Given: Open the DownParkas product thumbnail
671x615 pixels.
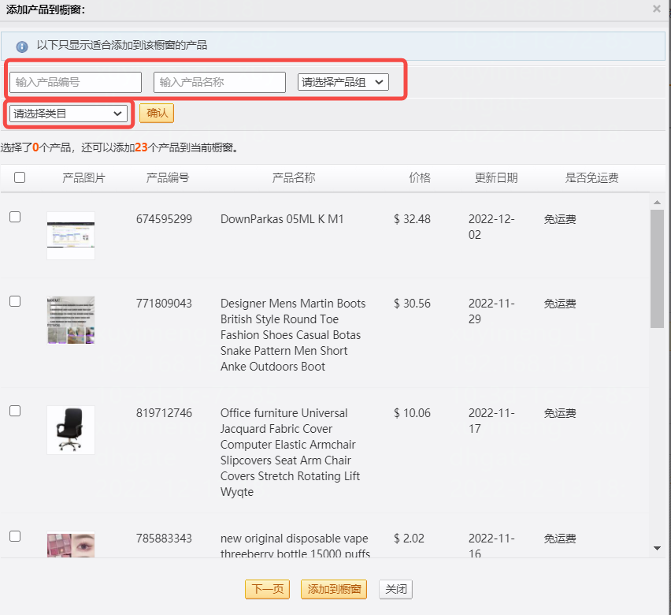Looking at the screenshot, I should (71, 235).
